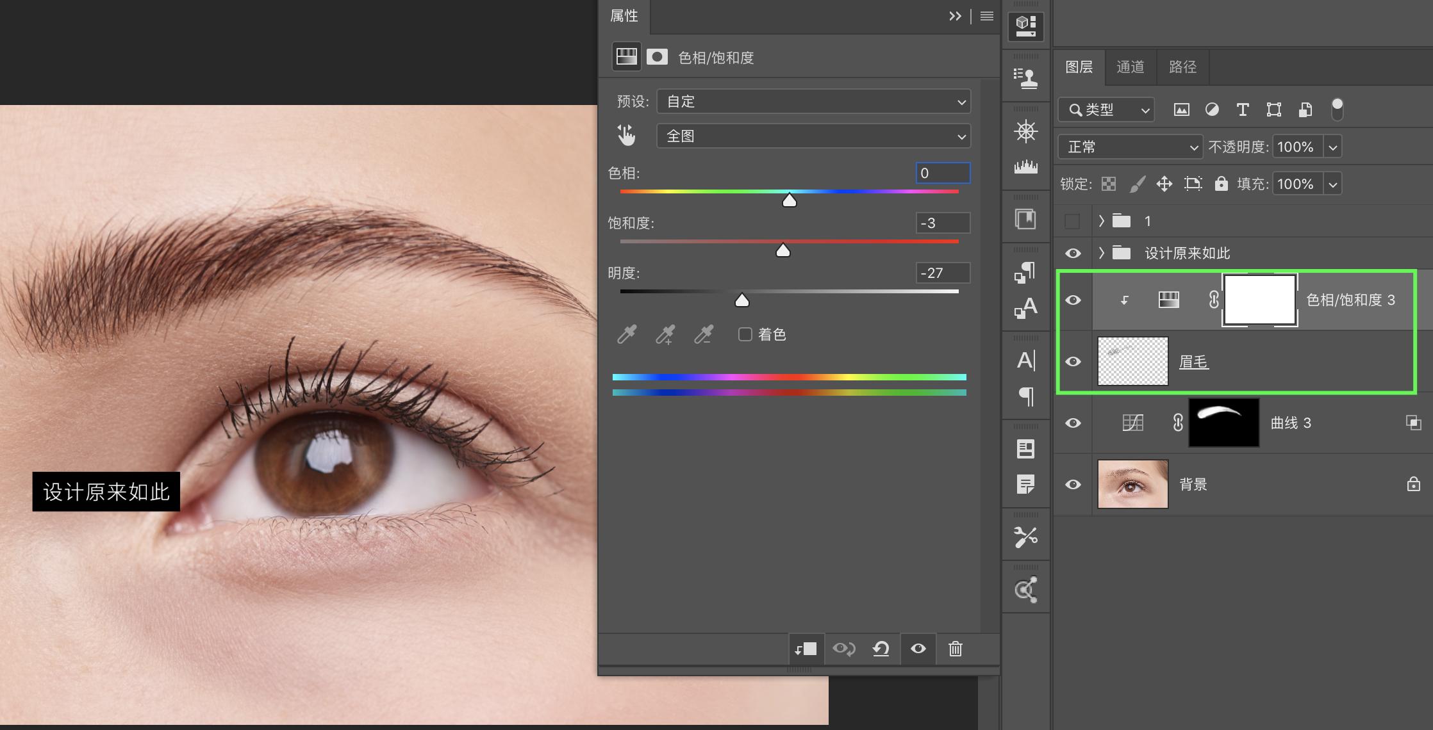Image resolution: width=1433 pixels, height=730 pixels.
Task: Click the layer mask icon in Properties header
Action: 657,57
